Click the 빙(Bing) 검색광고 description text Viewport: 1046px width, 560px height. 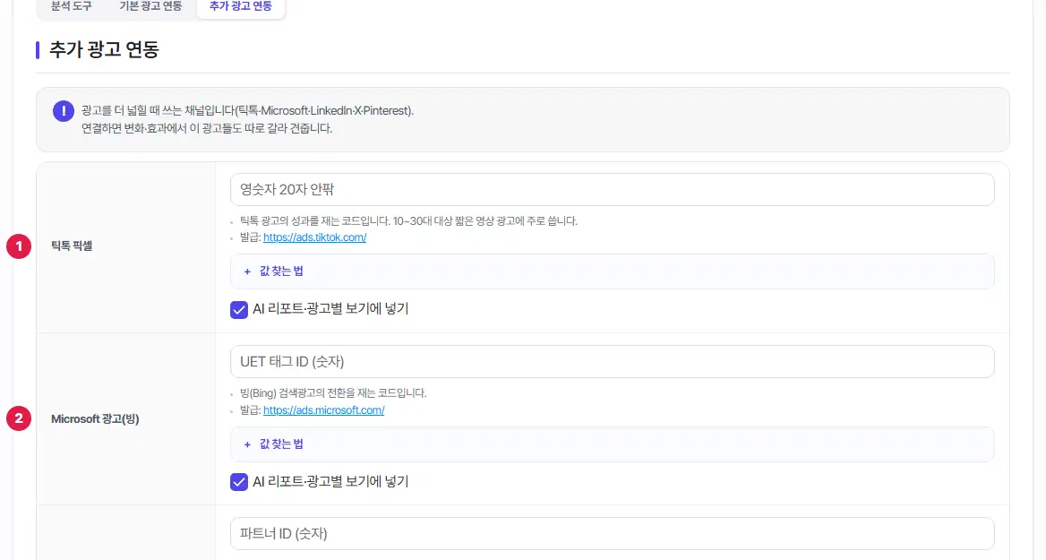click(333, 393)
